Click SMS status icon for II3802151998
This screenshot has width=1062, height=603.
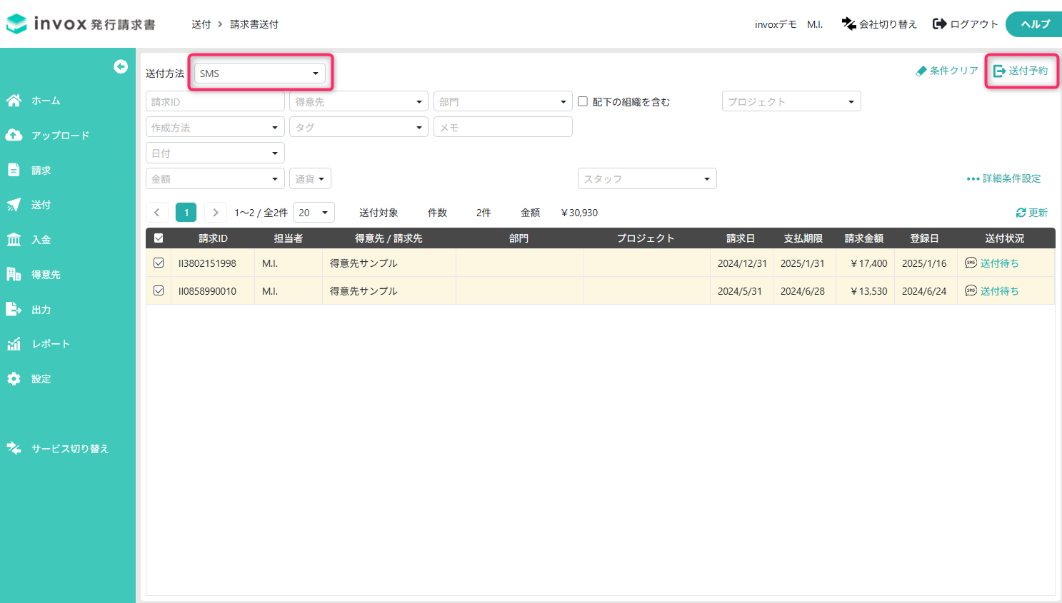point(971,263)
